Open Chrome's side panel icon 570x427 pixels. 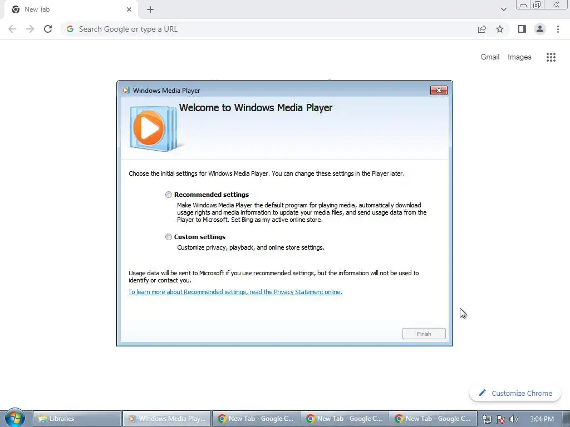click(522, 29)
